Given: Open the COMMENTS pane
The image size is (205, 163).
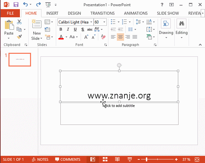Looking at the screenshot, I should pos(68,159).
